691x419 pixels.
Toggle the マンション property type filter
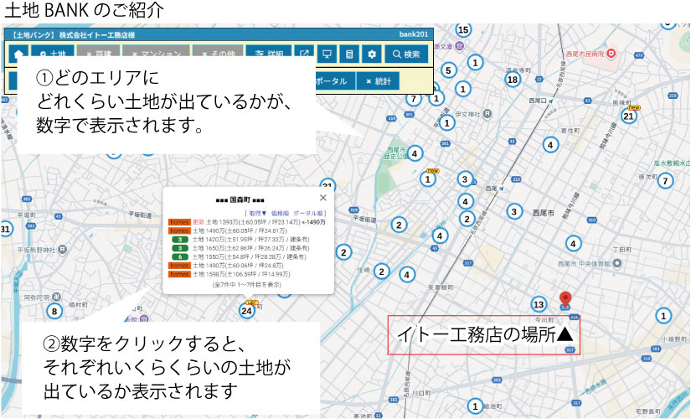pyautogui.click(x=156, y=54)
